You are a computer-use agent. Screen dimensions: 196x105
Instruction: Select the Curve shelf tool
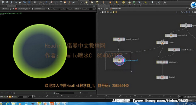(41, 3)
